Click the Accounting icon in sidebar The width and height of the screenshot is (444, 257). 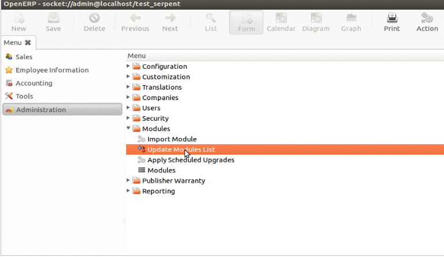(x=9, y=83)
